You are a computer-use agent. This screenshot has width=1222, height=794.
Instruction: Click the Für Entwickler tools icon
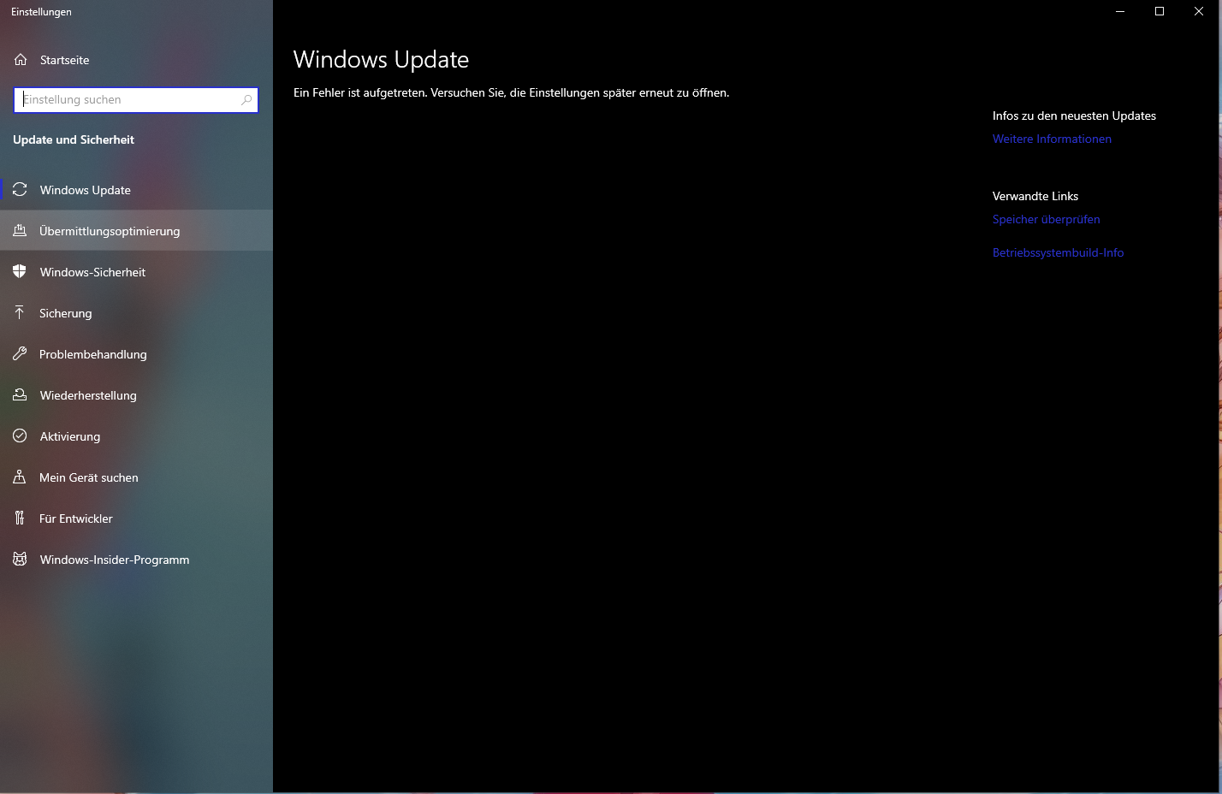point(20,518)
